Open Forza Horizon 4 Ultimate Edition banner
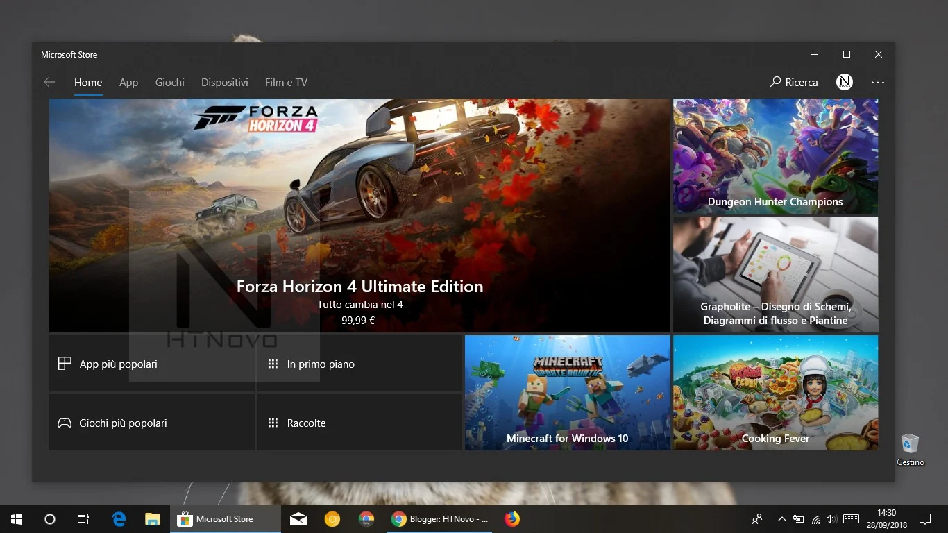Image resolution: width=948 pixels, height=533 pixels. [359, 215]
